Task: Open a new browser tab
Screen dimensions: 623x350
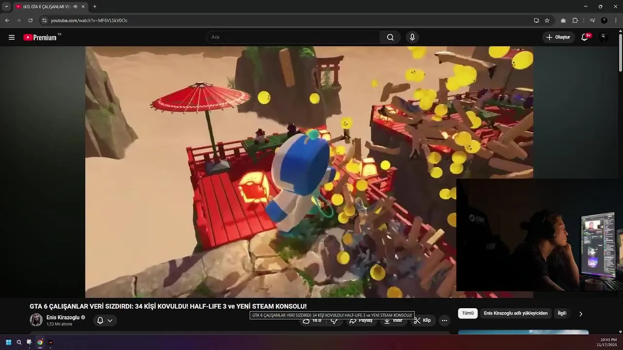Action: click(x=94, y=6)
